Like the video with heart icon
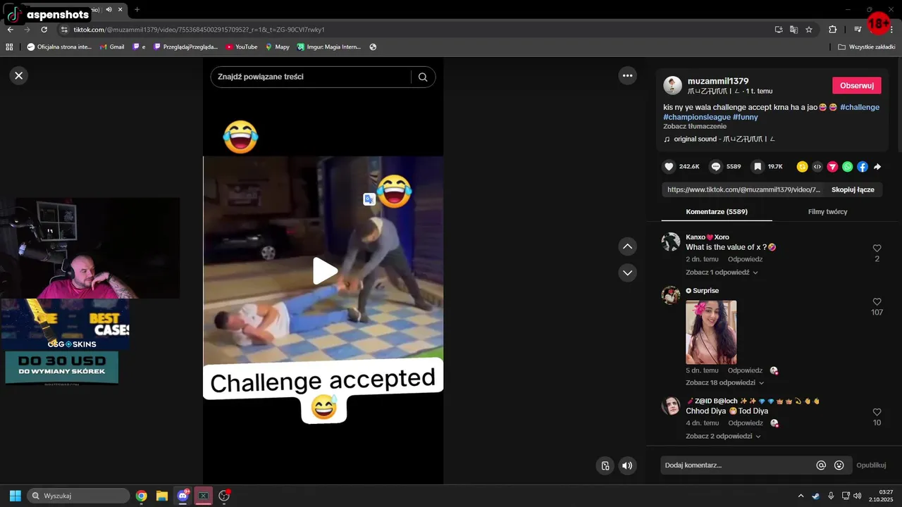The image size is (902, 507). [669, 167]
